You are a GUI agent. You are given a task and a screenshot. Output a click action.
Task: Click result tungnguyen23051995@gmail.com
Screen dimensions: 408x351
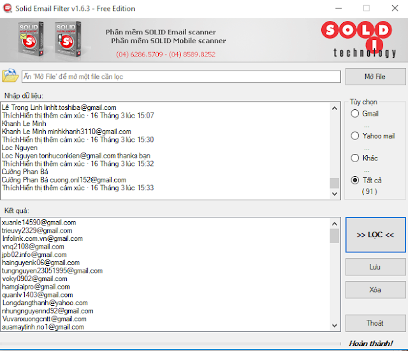(52, 271)
